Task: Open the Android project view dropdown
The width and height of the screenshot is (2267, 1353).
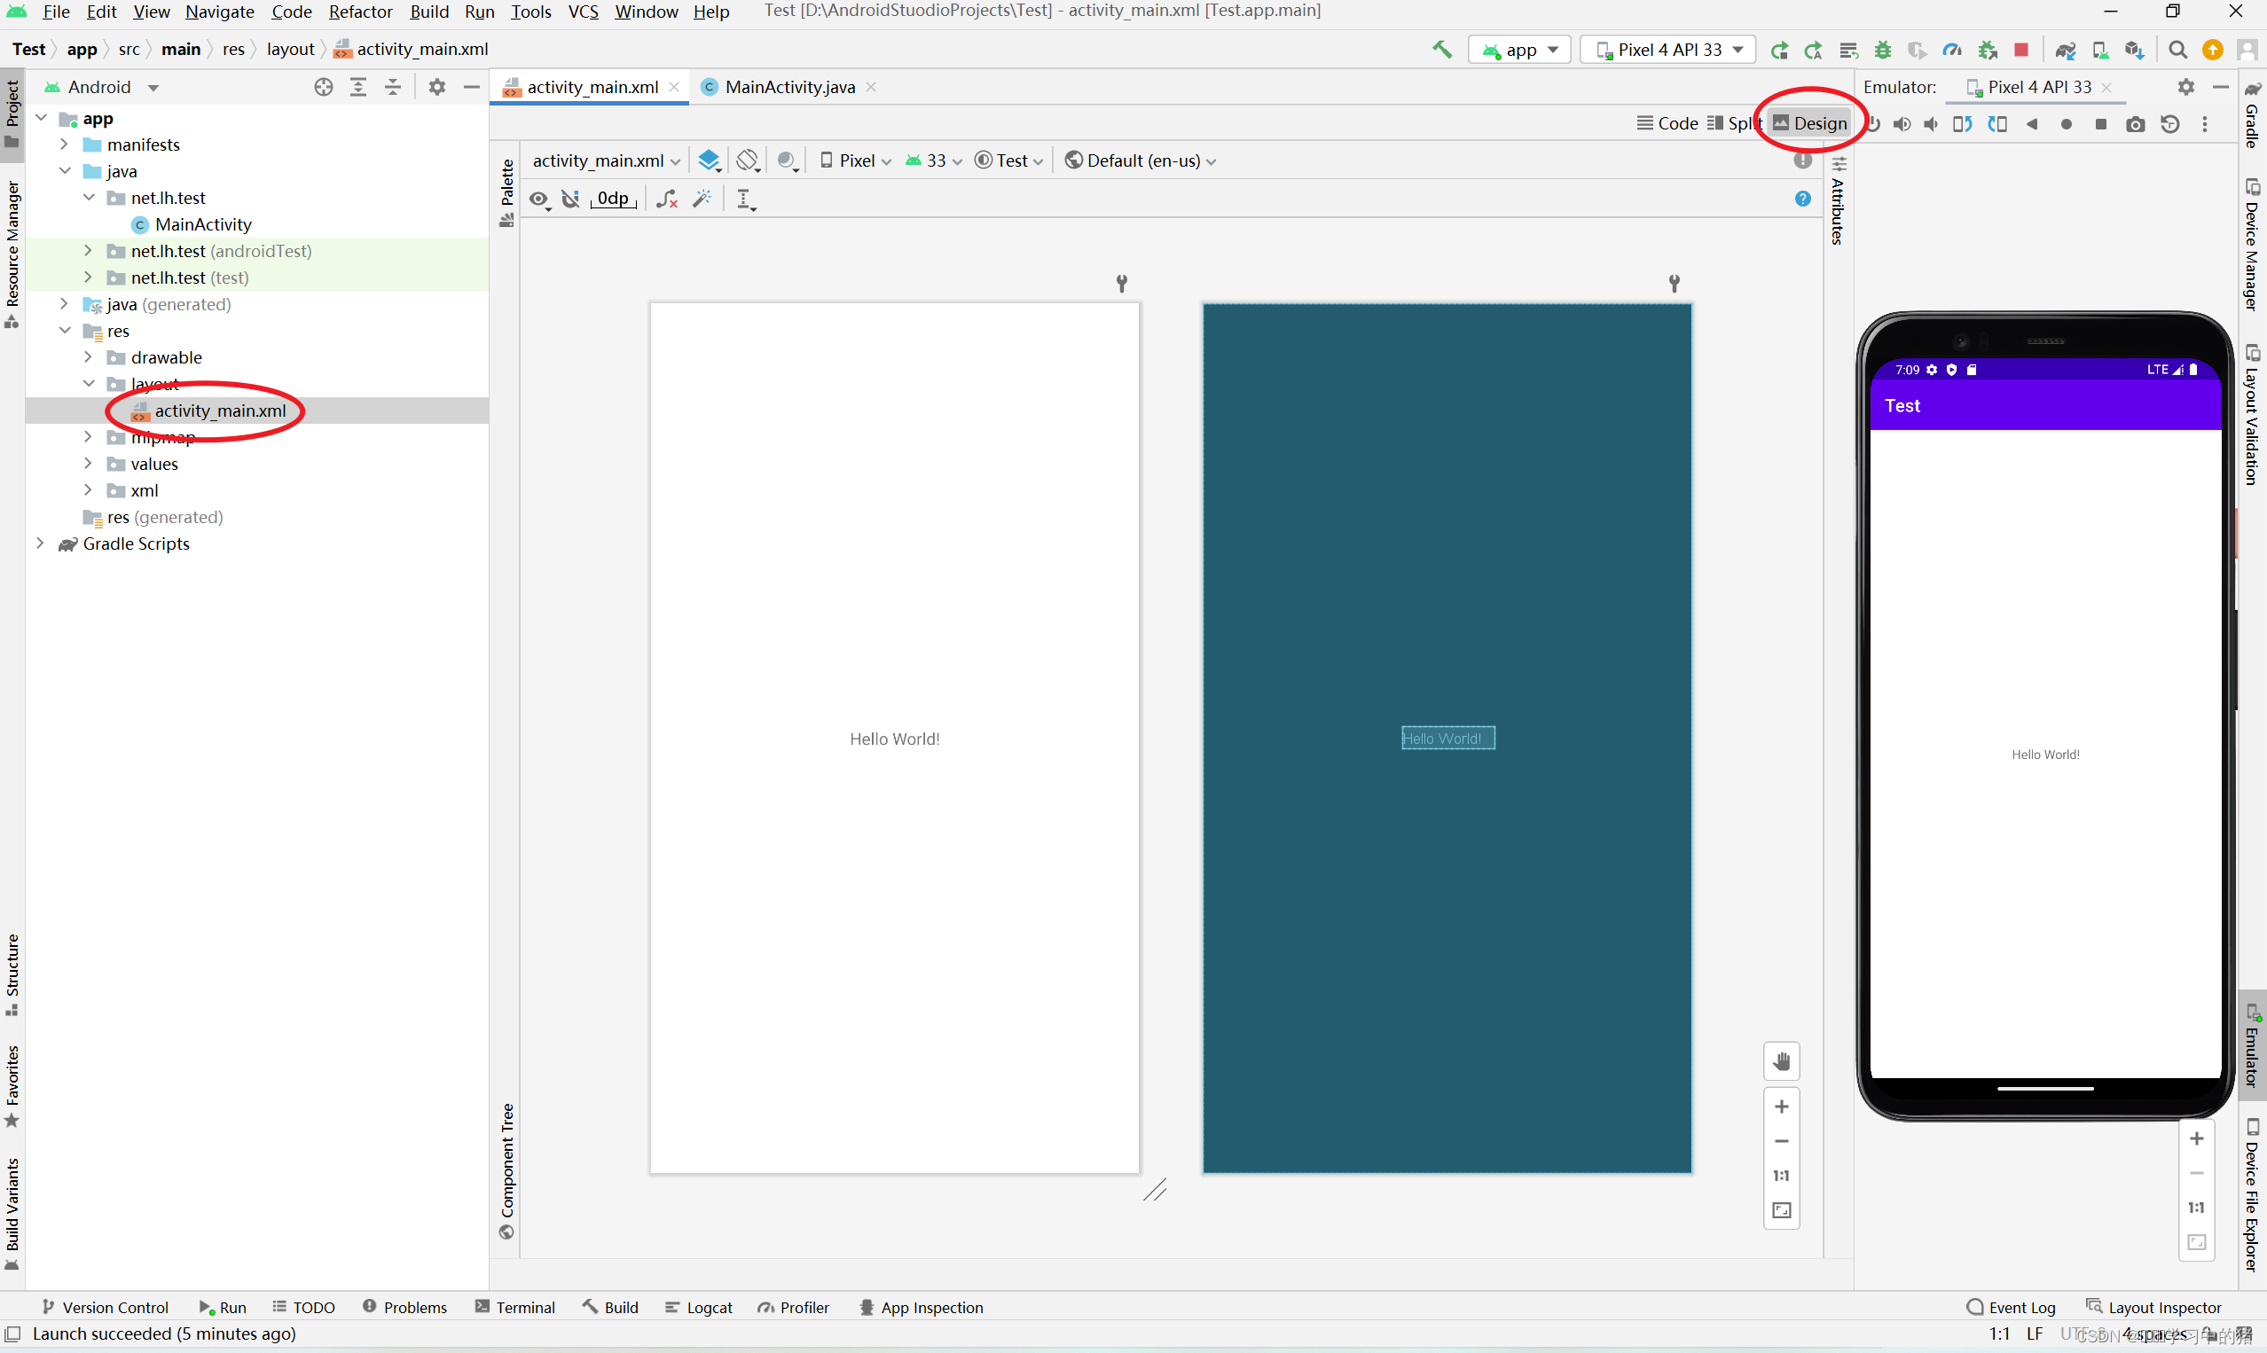Action: point(102,87)
